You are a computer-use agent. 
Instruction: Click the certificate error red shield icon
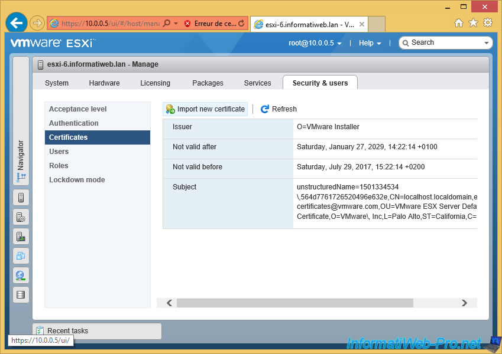(x=187, y=24)
